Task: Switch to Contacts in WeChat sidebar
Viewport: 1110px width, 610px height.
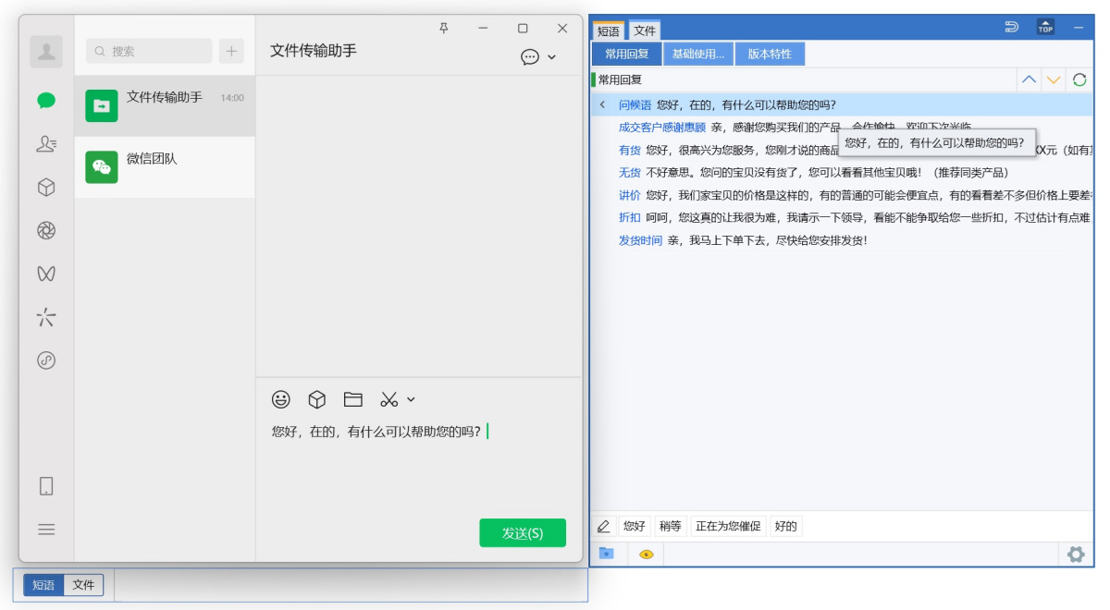Action: [45, 143]
